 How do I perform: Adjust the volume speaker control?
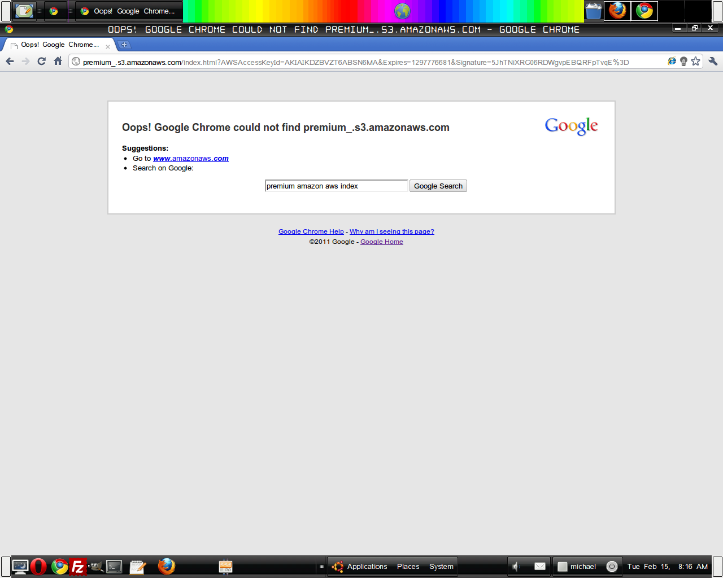pyautogui.click(x=516, y=566)
